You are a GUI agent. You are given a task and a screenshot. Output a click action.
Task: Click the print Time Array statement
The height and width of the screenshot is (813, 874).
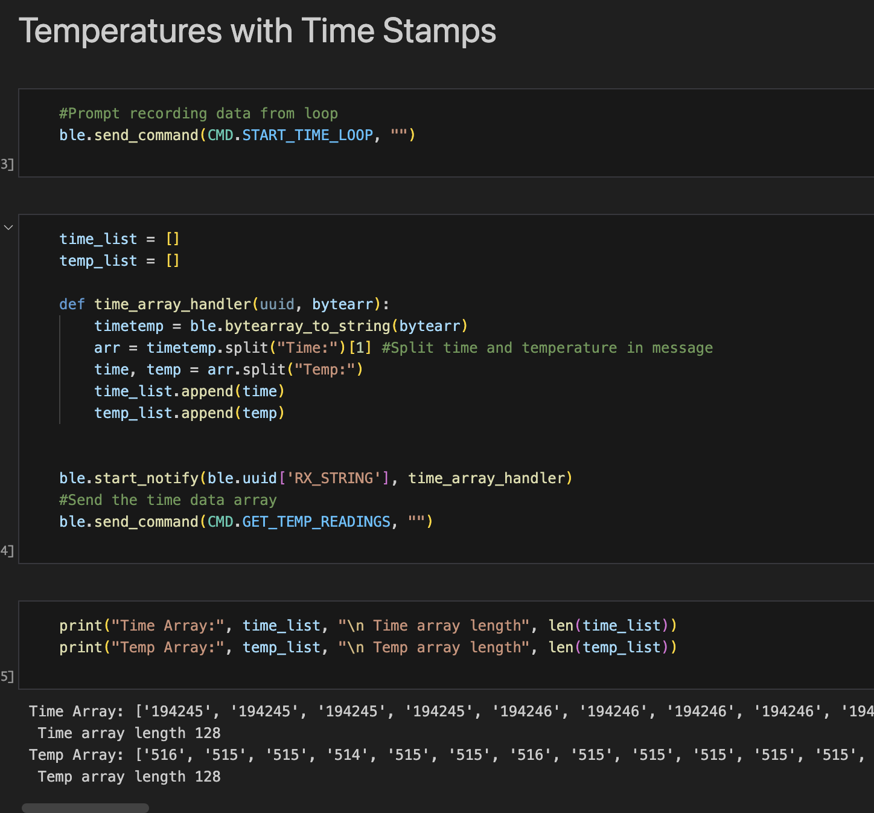[362, 625]
